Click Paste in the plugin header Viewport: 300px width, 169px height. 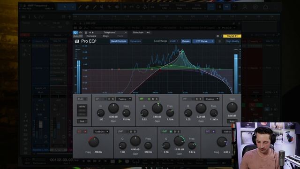[120, 36]
